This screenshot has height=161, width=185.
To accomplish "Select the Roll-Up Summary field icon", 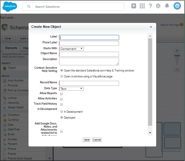I will (5, 90).
